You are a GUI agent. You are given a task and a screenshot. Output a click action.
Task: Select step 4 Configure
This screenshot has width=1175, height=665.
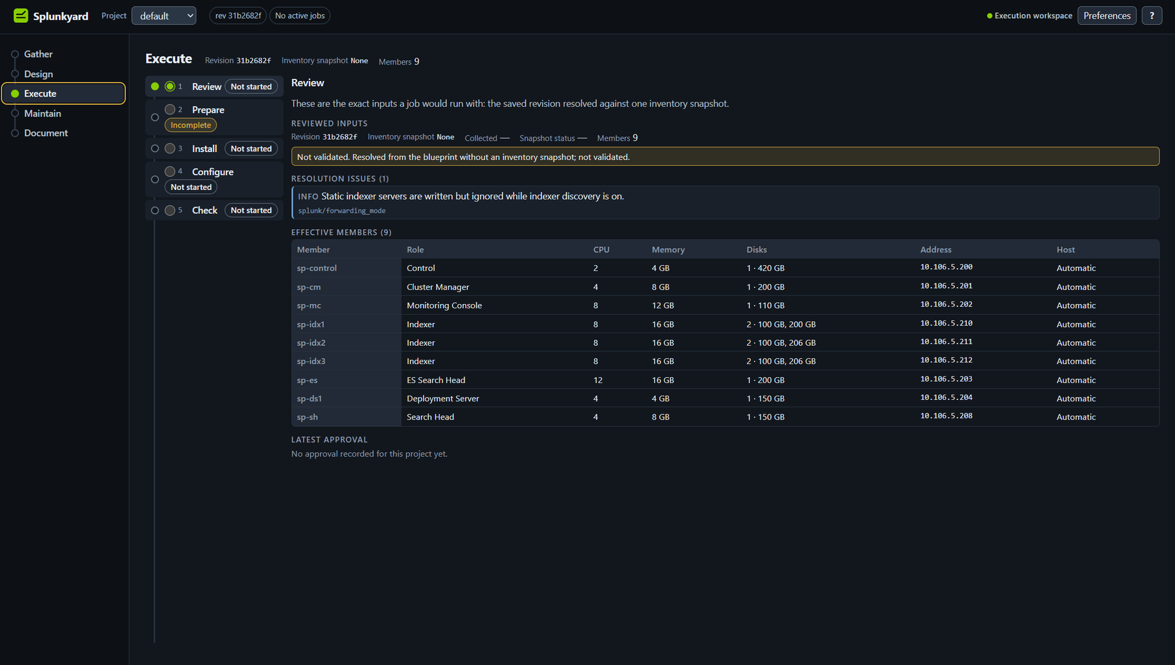[215, 179]
